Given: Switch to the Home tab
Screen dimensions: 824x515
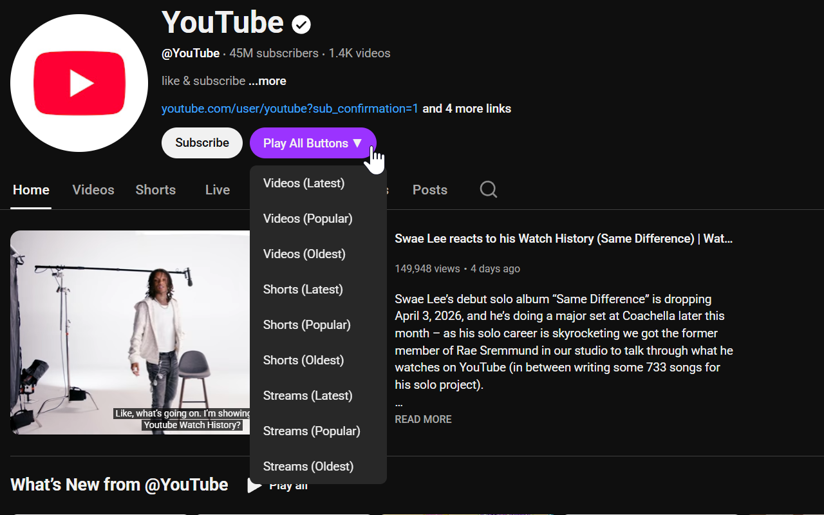Looking at the screenshot, I should pos(31,190).
